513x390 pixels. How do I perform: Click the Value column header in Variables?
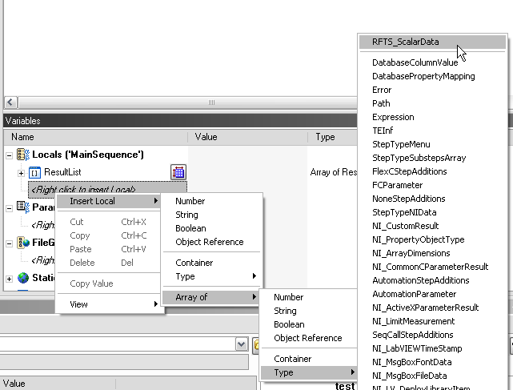247,137
